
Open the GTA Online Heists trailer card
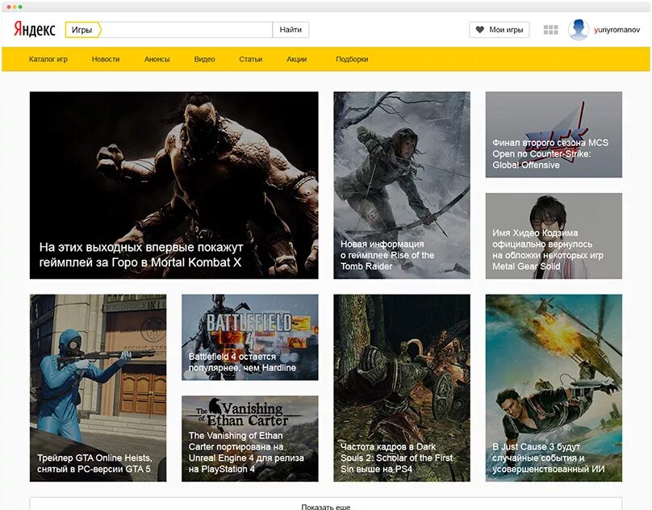(x=98, y=387)
